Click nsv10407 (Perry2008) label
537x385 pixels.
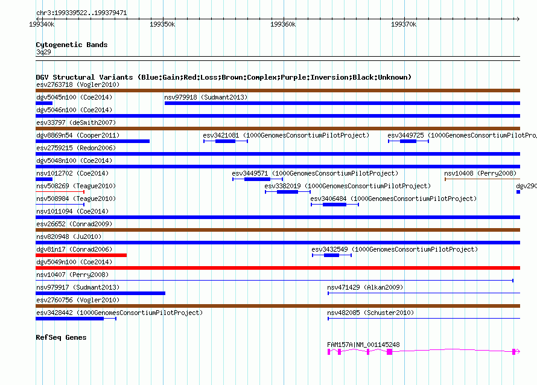coord(72,275)
